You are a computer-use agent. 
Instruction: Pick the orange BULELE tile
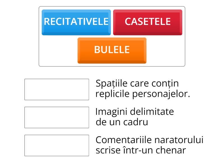click(x=112, y=50)
